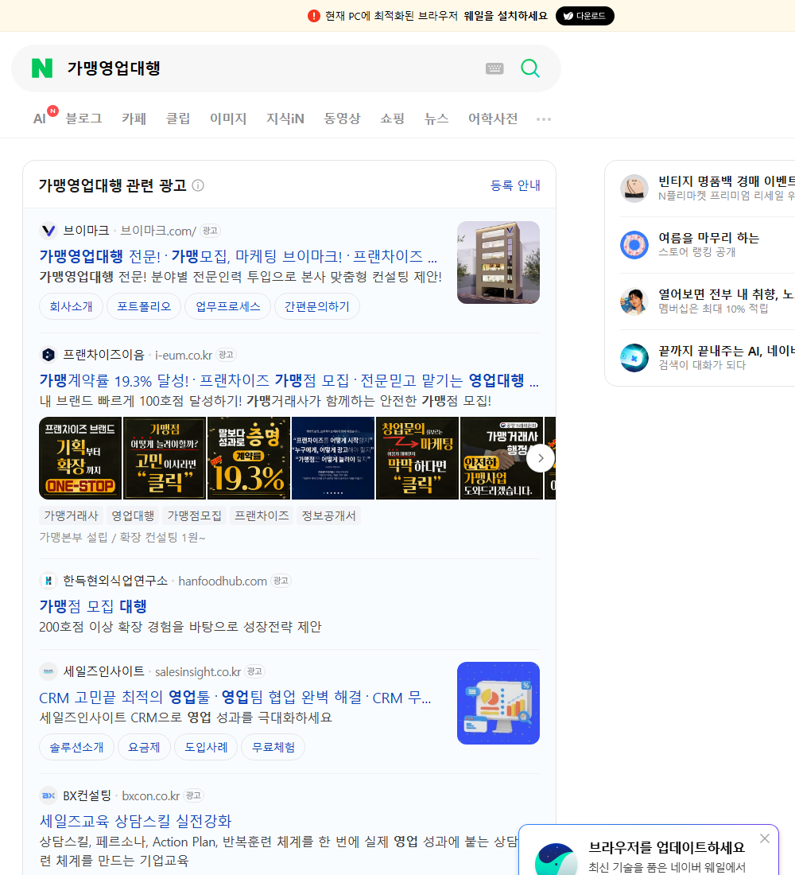Click the 회사소개 chip
Viewport: 795px width, 875px height.
tap(71, 306)
